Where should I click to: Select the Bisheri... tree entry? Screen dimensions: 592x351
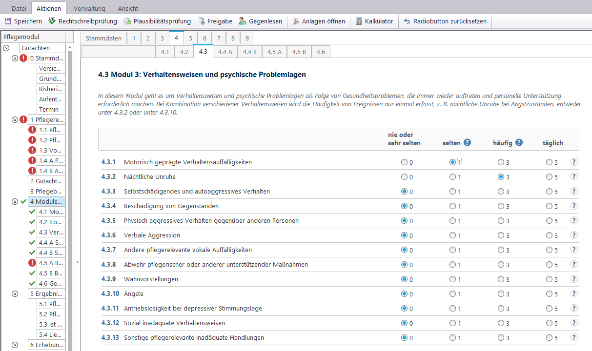point(51,89)
